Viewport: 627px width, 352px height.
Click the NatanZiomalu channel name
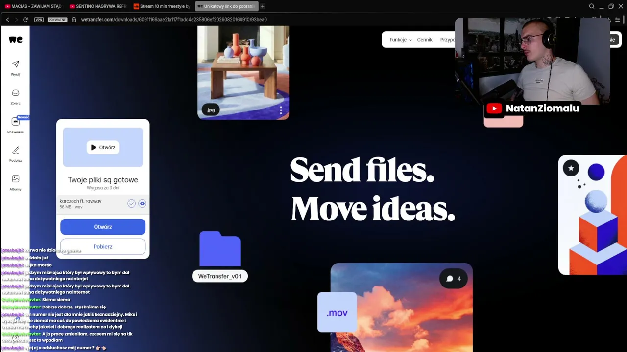click(x=542, y=109)
